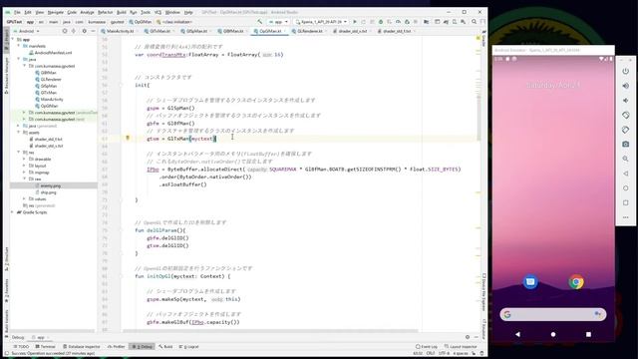
Task: Open the Xperia device selector dropdown
Action: point(321,22)
